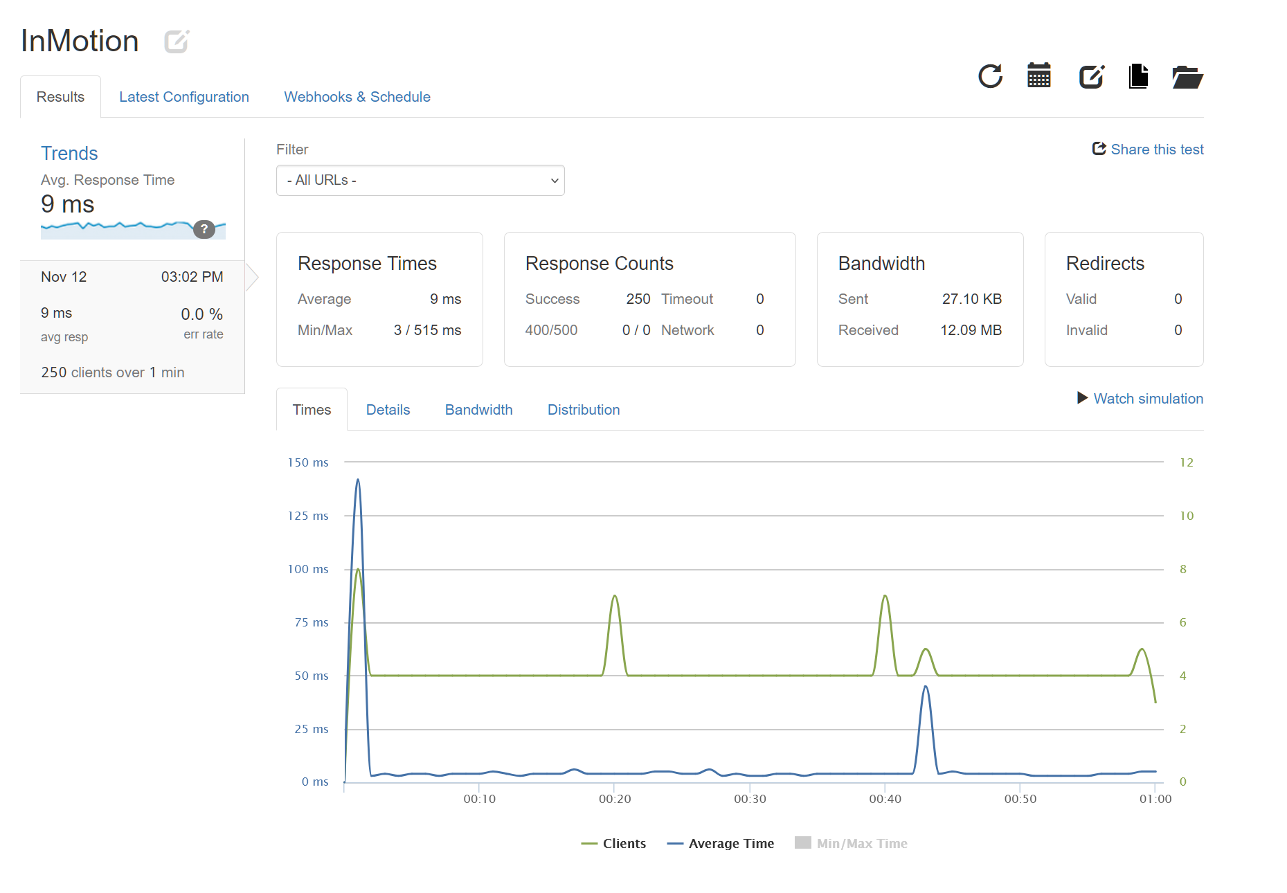
Task: Open the All URLs filter dropdown
Action: [x=420, y=180]
